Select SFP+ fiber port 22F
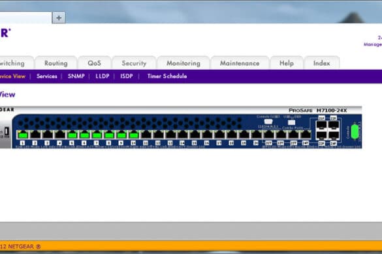 334,125
